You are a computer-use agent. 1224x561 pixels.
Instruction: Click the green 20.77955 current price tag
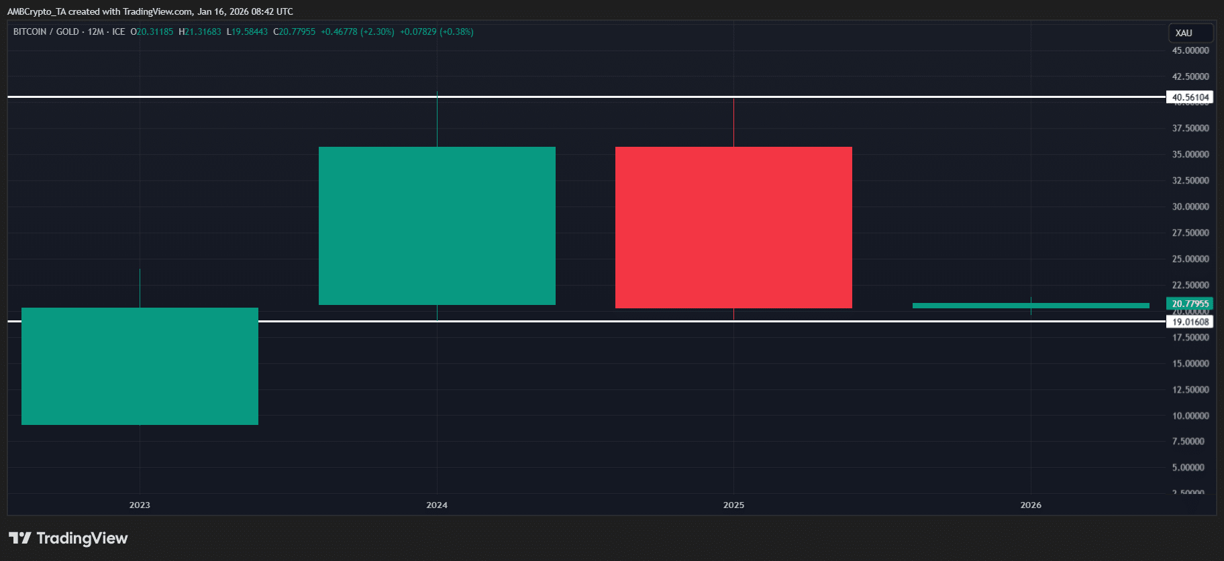1190,304
